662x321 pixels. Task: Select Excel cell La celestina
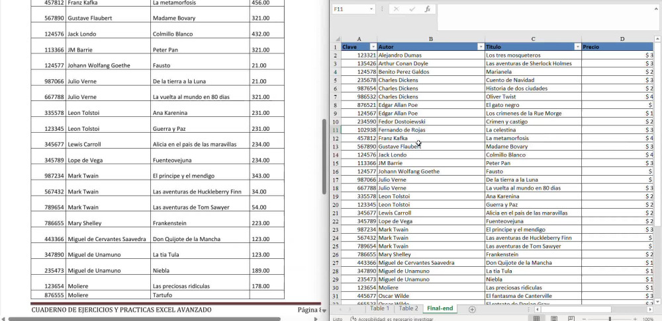tap(533, 129)
